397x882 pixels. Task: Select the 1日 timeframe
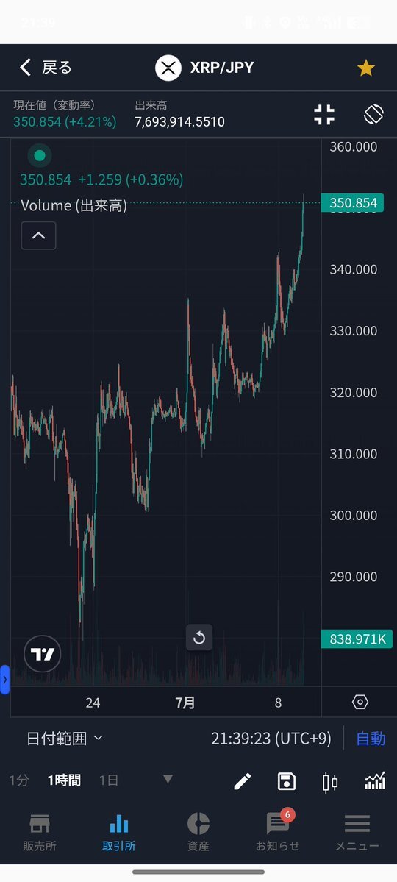[109, 780]
